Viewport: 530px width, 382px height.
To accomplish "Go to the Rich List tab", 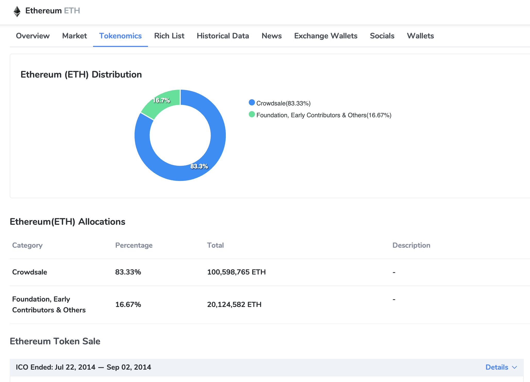I will pyautogui.click(x=169, y=36).
